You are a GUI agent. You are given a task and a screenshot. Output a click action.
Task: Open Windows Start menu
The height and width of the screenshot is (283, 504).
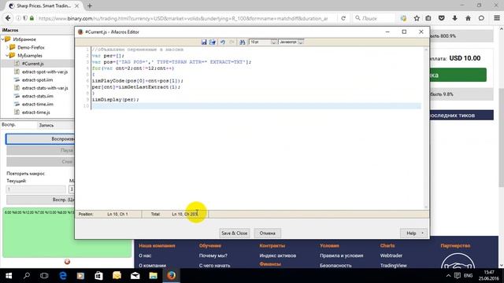[9, 276]
